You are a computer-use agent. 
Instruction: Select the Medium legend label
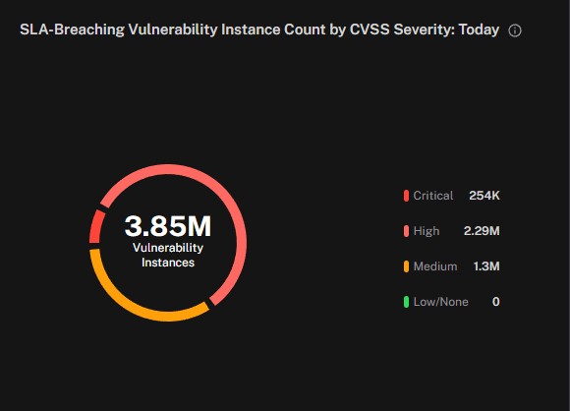435,266
